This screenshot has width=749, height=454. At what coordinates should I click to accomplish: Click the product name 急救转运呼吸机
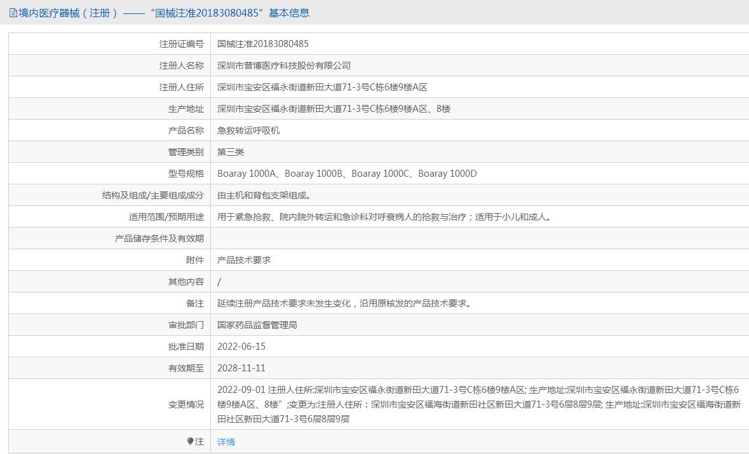pyautogui.click(x=248, y=130)
